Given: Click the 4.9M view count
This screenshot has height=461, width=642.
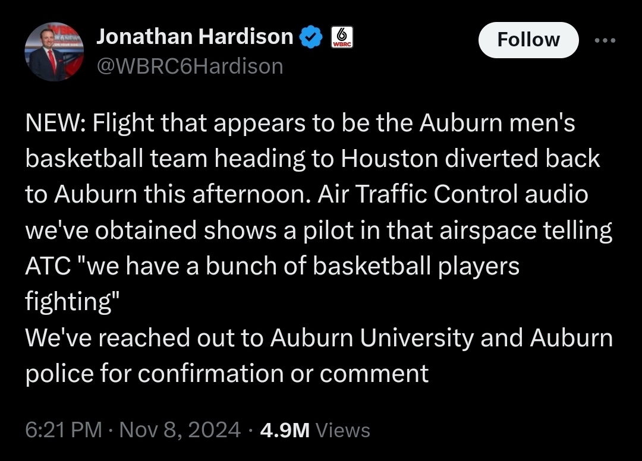Looking at the screenshot, I should pyautogui.click(x=285, y=430).
